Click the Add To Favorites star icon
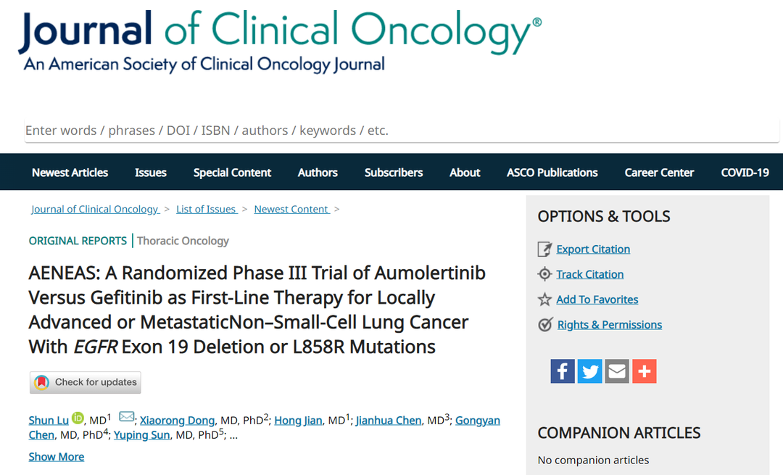Image resolution: width=783 pixels, height=475 pixels. coord(544,300)
